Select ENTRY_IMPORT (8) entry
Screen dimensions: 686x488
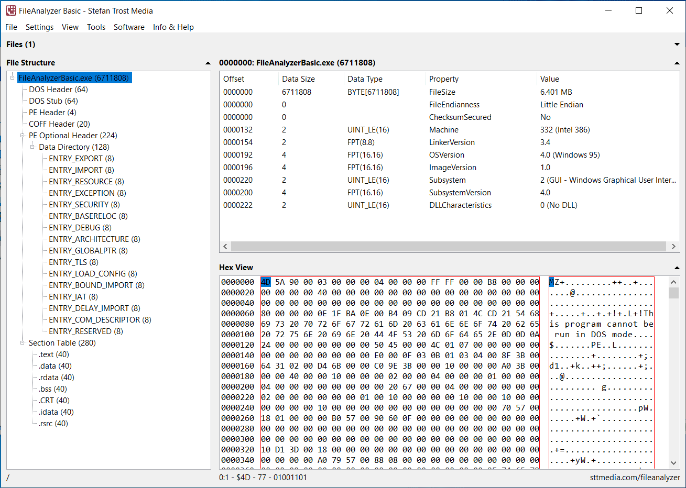pyautogui.click(x=81, y=170)
